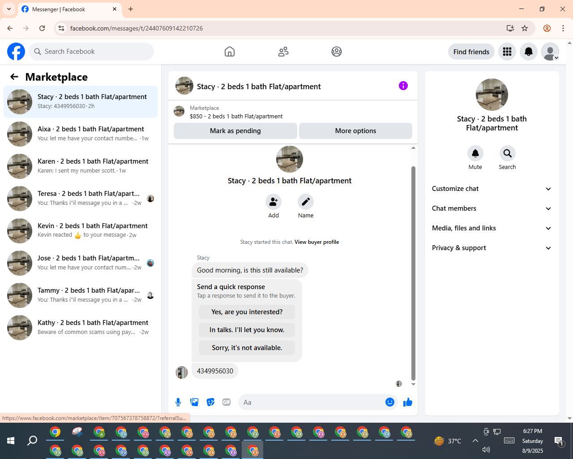The image size is (573, 459).
Task: Send quick reply 'Sorry, it's not available.'
Action: point(247,348)
